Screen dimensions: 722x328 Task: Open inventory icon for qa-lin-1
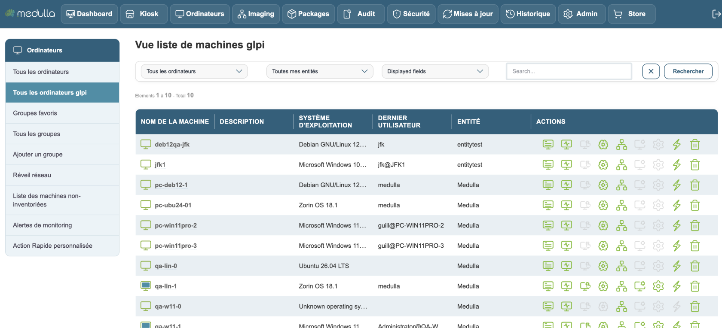(548, 286)
